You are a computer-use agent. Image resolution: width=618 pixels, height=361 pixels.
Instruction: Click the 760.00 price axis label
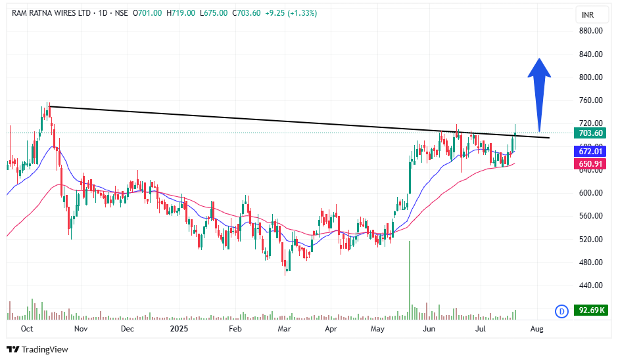click(x=591, y=100)
